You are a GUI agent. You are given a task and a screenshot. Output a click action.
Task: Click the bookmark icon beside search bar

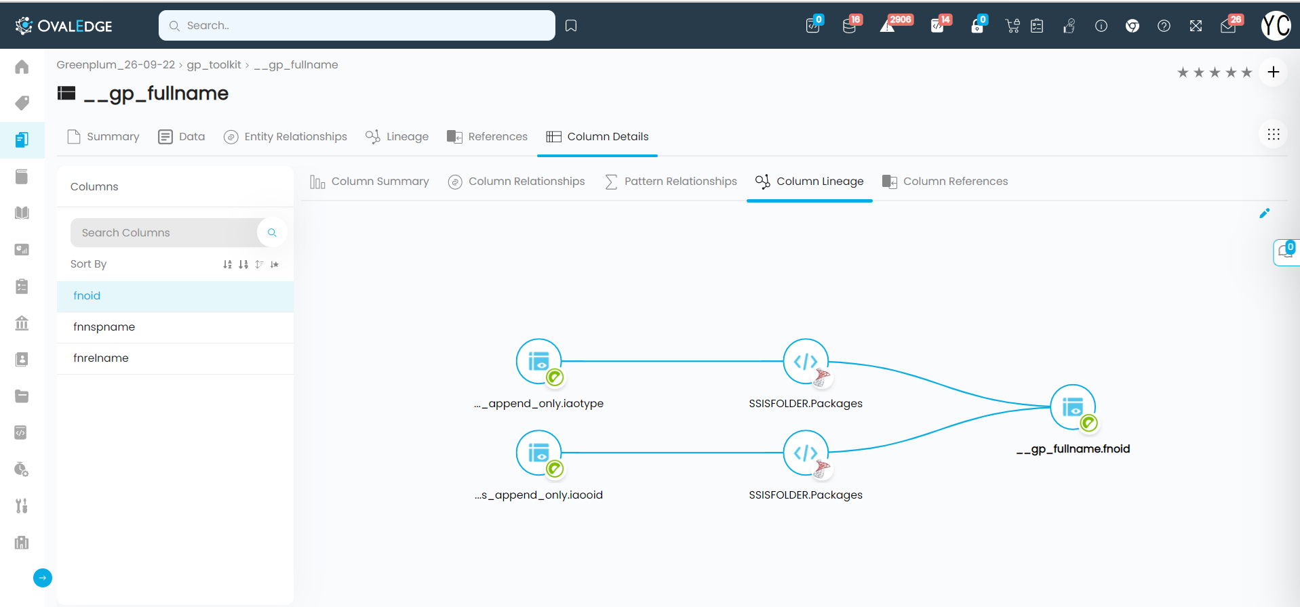571,26
